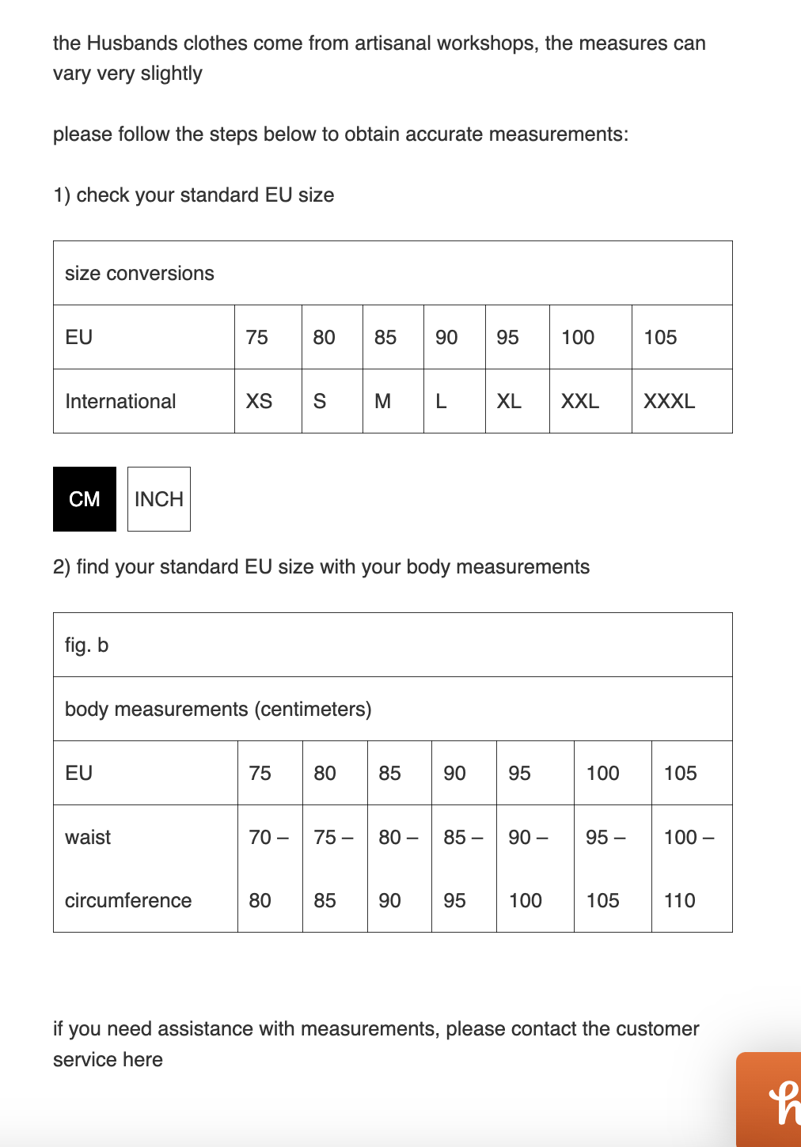Switch measurements to CM
The height and width of the screenshot is (1147, 801).
[x=85, y=499]
